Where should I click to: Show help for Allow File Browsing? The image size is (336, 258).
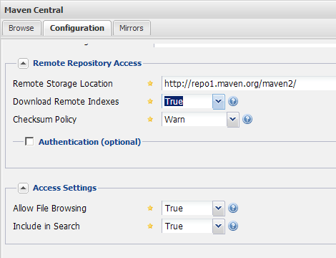[233, 208]
